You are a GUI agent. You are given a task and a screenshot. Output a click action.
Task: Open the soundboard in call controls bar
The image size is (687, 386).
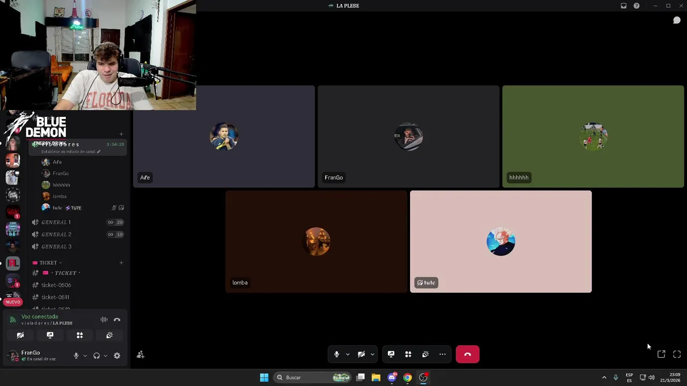[426, 354]
